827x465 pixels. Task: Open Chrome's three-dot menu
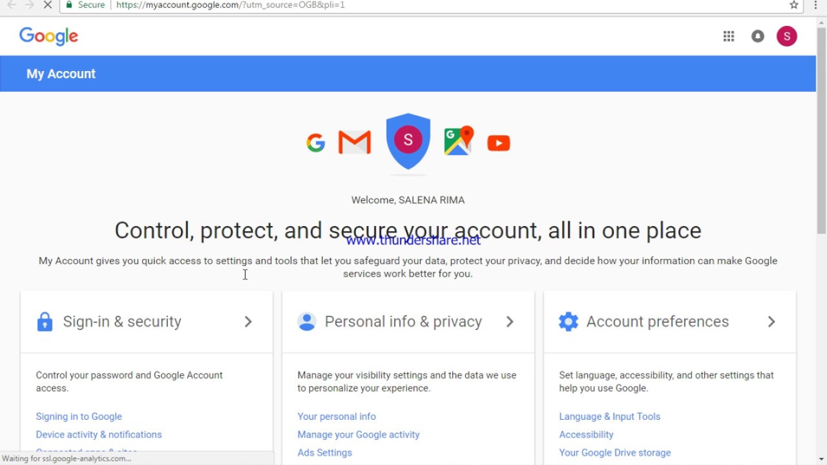pyautogui.click(x=815, y=5)
